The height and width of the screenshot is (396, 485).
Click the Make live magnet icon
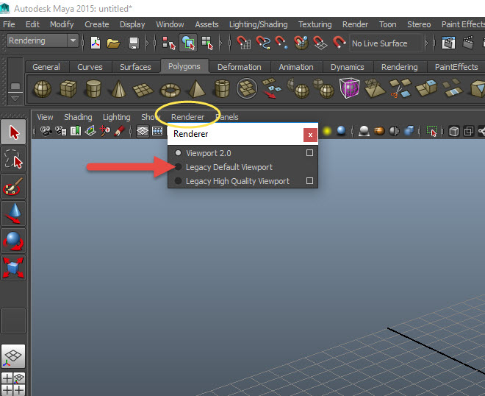339,43
